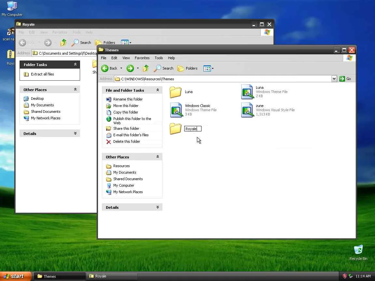
Task: Open My Documents in Royale window sidebar
Action: click(42, 105)
